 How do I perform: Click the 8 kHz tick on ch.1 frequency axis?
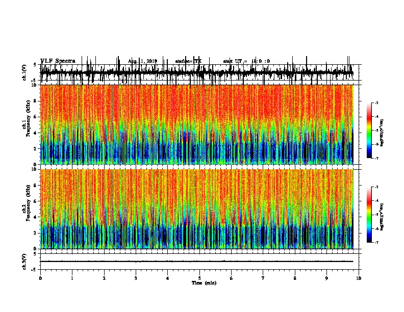pyautogui.click(x=36, y=101)
